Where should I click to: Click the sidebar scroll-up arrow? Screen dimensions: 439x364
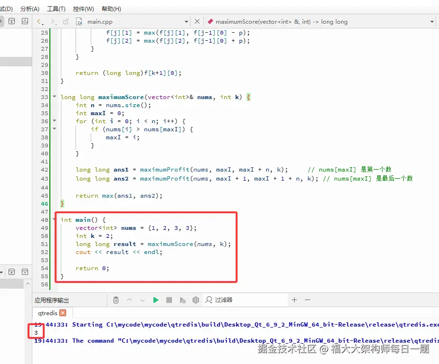28,283
